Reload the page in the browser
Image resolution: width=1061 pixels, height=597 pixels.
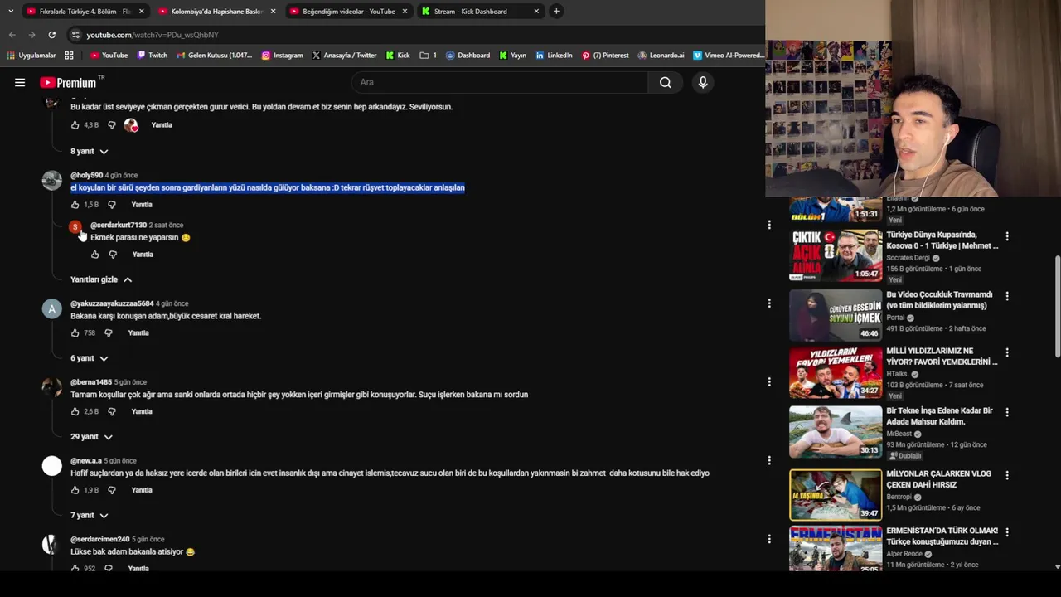(51, 35)
